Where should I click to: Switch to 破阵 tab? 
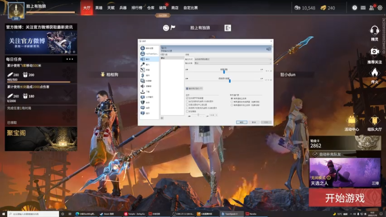coord(163,8)
